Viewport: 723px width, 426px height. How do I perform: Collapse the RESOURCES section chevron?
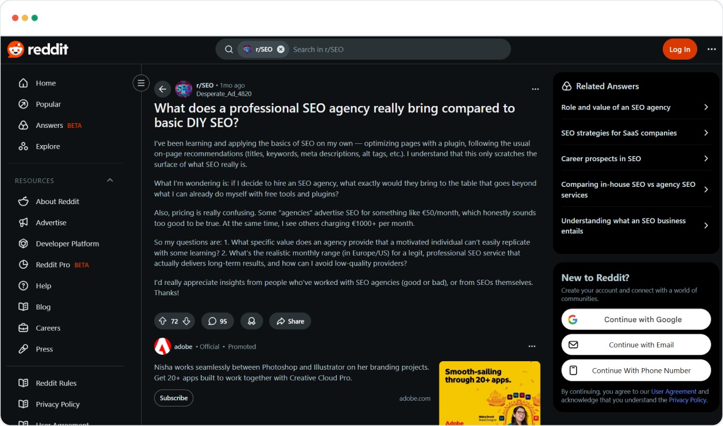pos(110,179)
